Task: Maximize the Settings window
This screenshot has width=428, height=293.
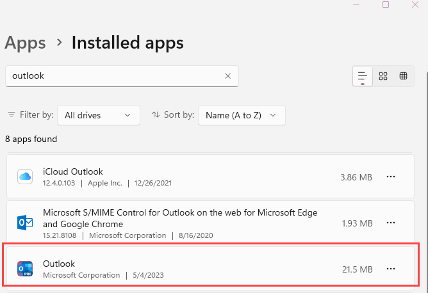Action: pos(386,4)
